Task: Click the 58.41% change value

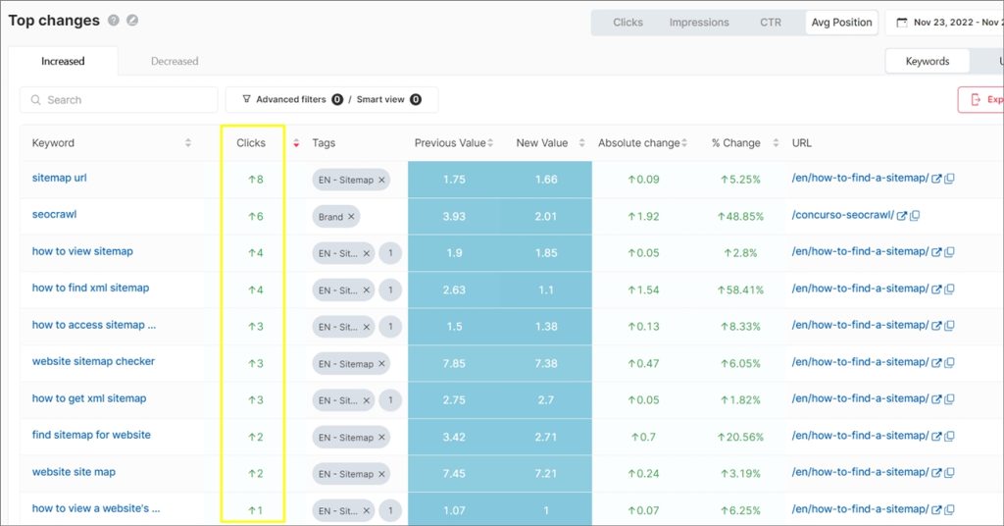Action: 740,290
